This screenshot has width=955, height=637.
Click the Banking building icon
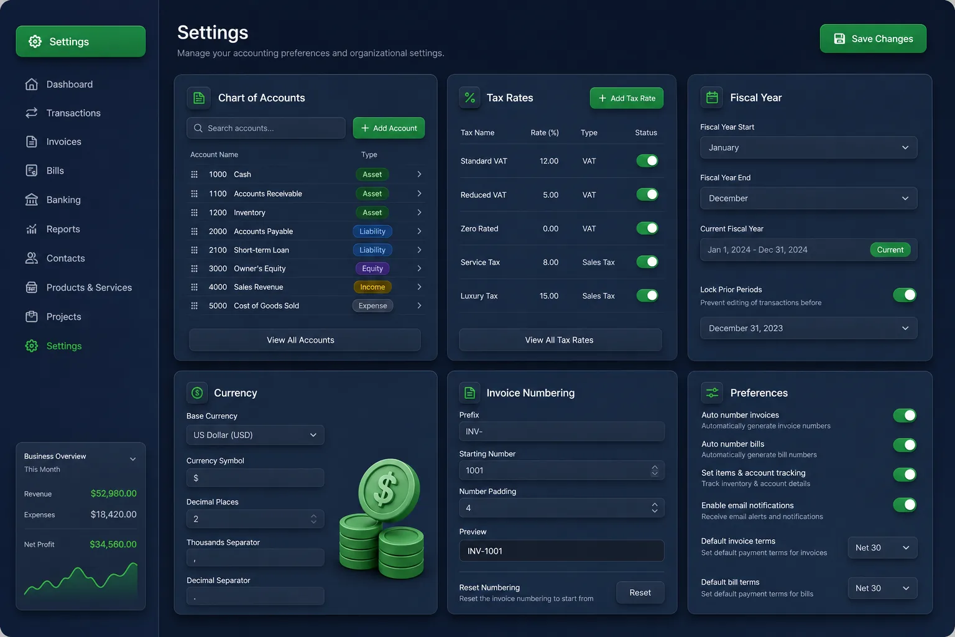tap(32, 200)
